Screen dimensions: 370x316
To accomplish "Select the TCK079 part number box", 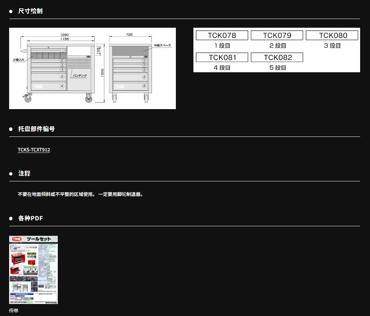I will [277, 35].
